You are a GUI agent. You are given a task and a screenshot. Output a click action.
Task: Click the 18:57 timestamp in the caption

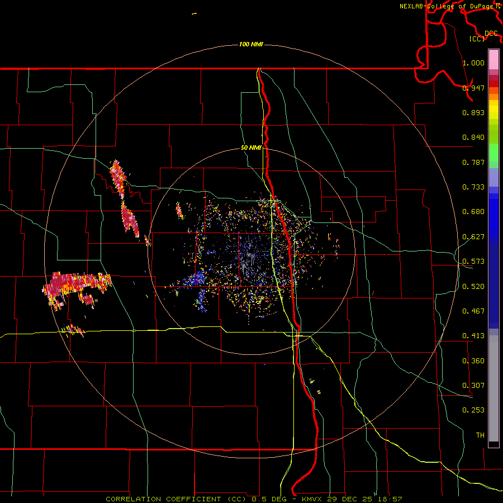[x=390, y=499]
